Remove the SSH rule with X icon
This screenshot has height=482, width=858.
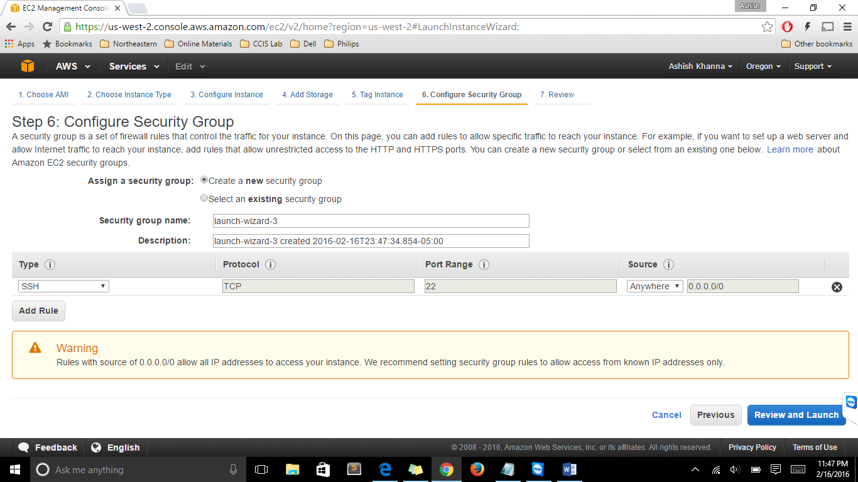point(837,287)
